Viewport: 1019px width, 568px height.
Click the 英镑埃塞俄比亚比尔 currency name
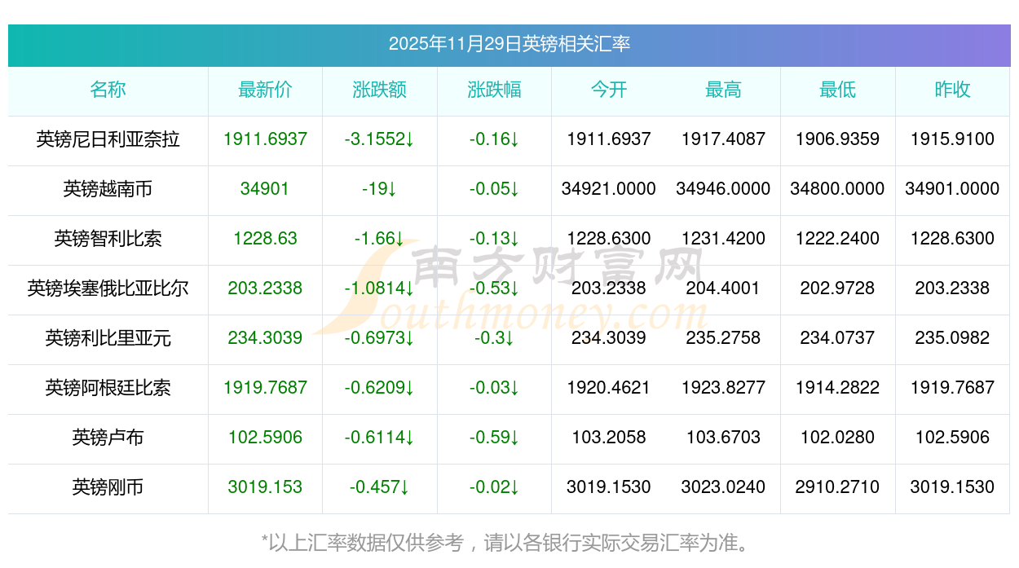(x=108, y=288)
